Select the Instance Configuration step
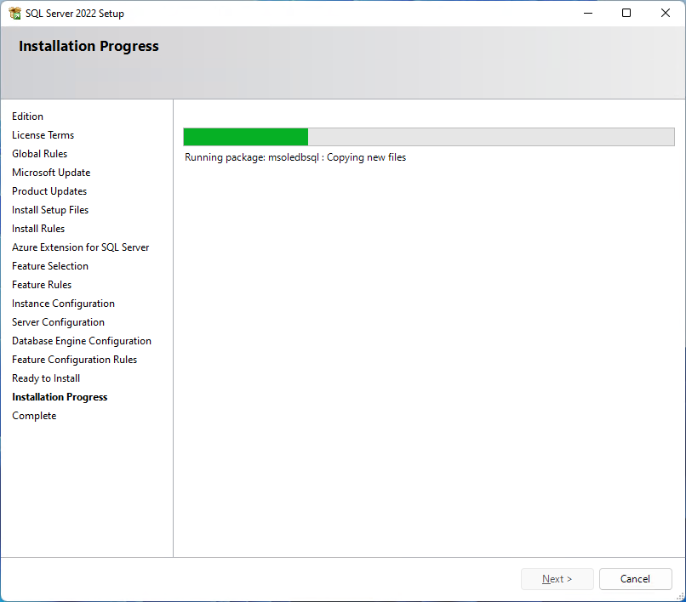Image resolution: width=686 pixels, height=602 pixels. pyautogui.click(x=64, y=304)
